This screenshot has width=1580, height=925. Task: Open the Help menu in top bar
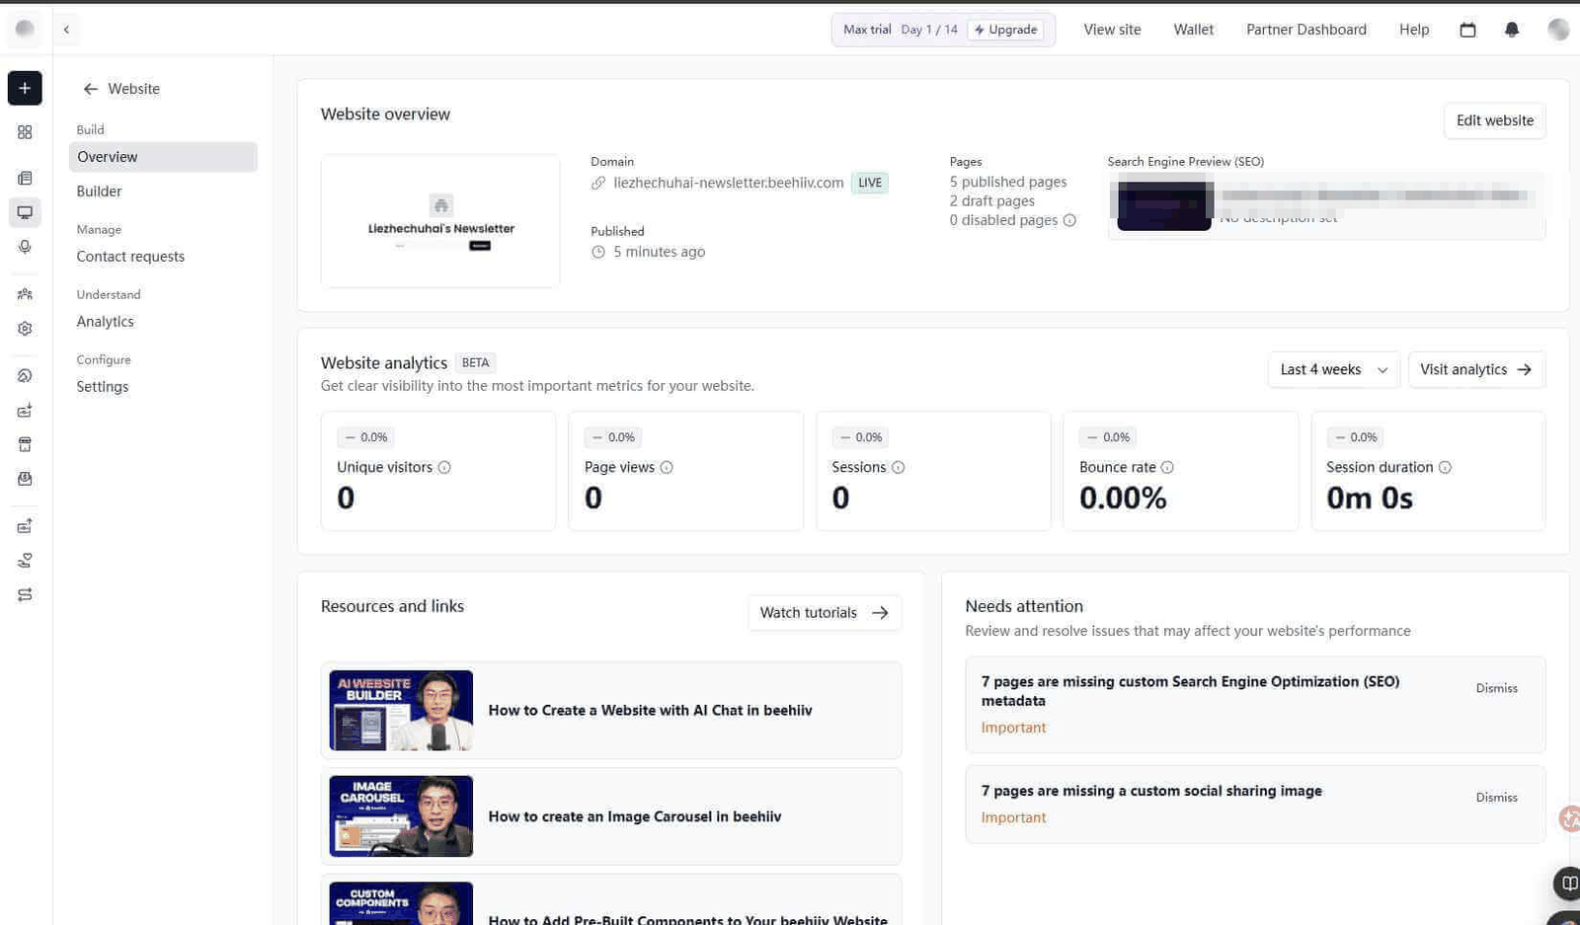1414,30
